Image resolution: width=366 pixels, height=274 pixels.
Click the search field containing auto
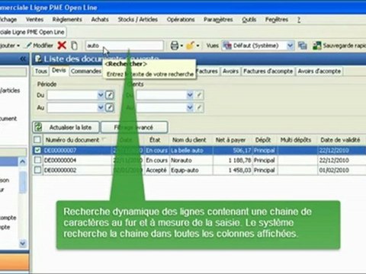[124, 46]
